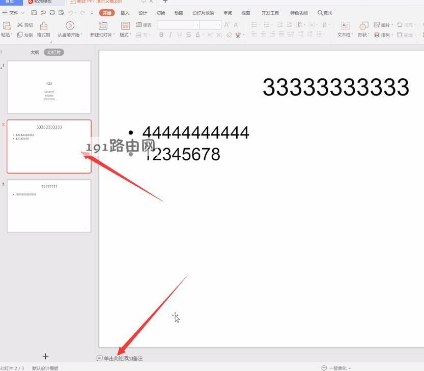Center align text
Viewport: 424px width, 371px height.
tap(263, 34)
